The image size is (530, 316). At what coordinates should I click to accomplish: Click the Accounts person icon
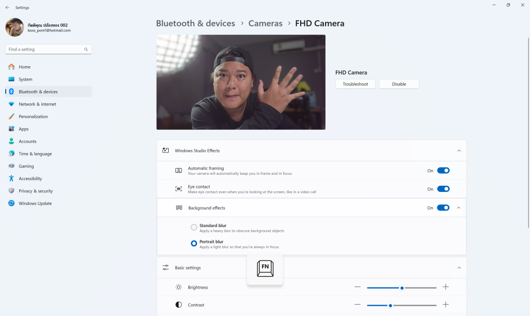coord(11,141)
